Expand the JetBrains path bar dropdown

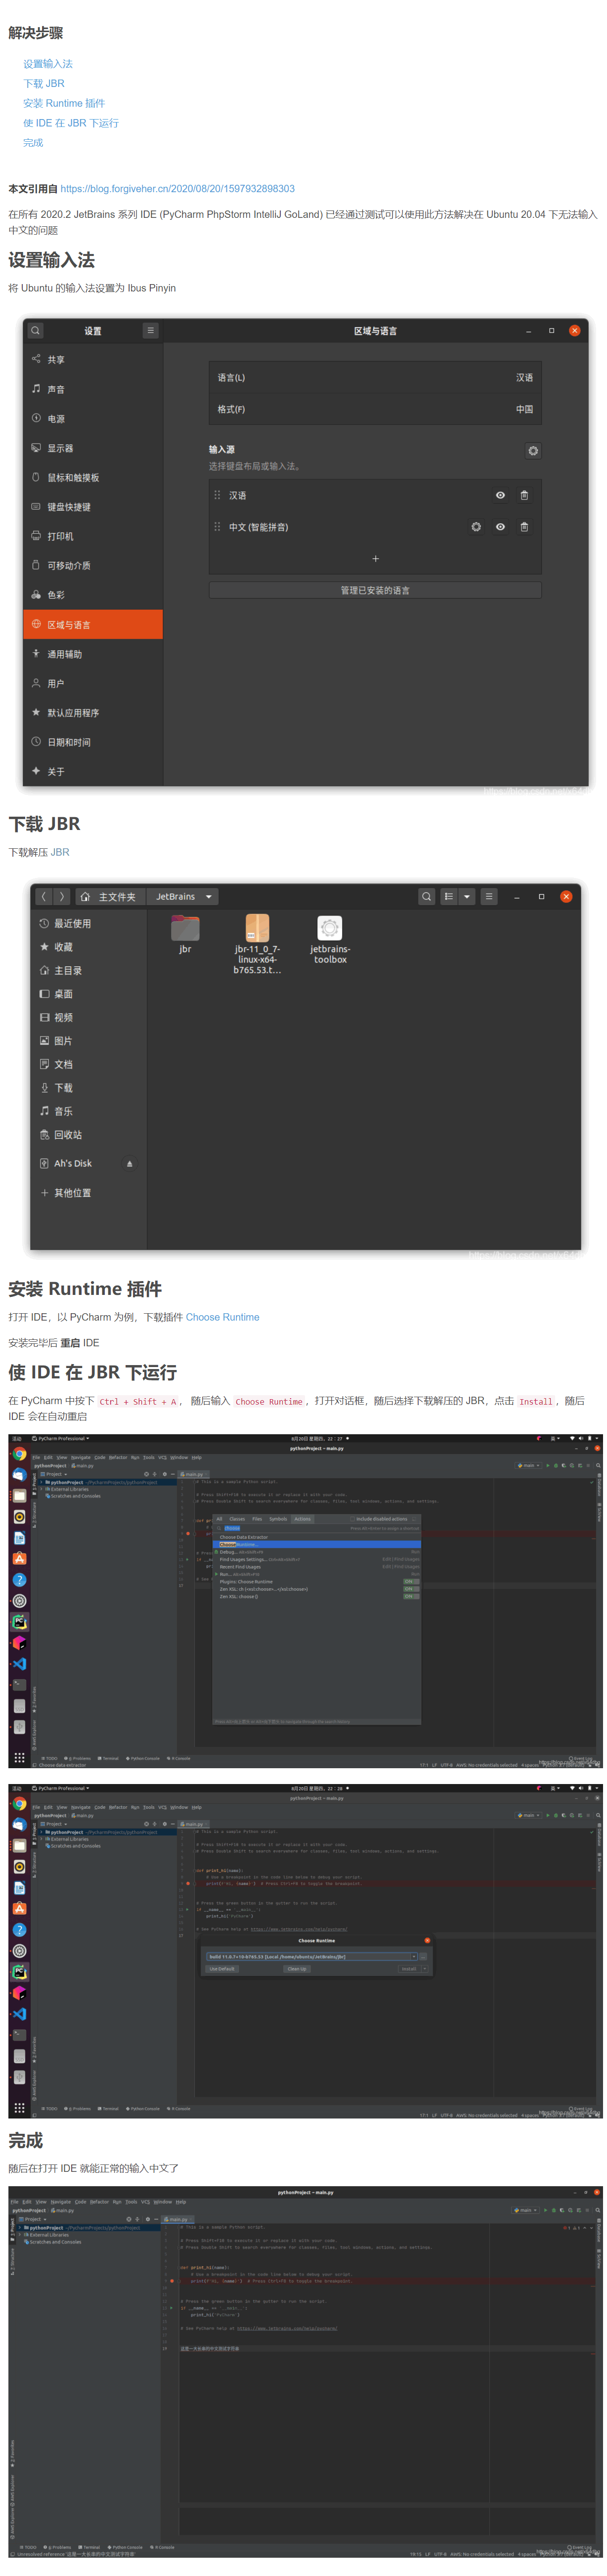click(209, 897)
